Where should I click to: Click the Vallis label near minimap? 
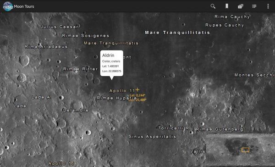[x=198, y=151]
